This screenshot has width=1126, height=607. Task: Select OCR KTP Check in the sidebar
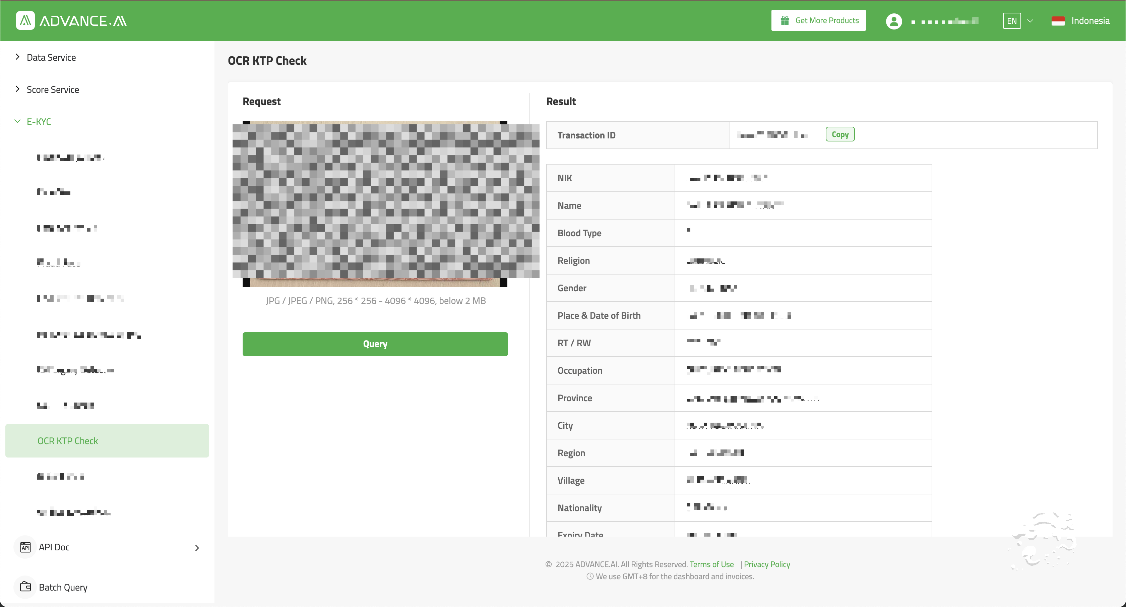point(68,440)
